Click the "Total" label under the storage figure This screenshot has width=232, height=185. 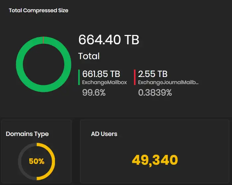coord(89,56)
